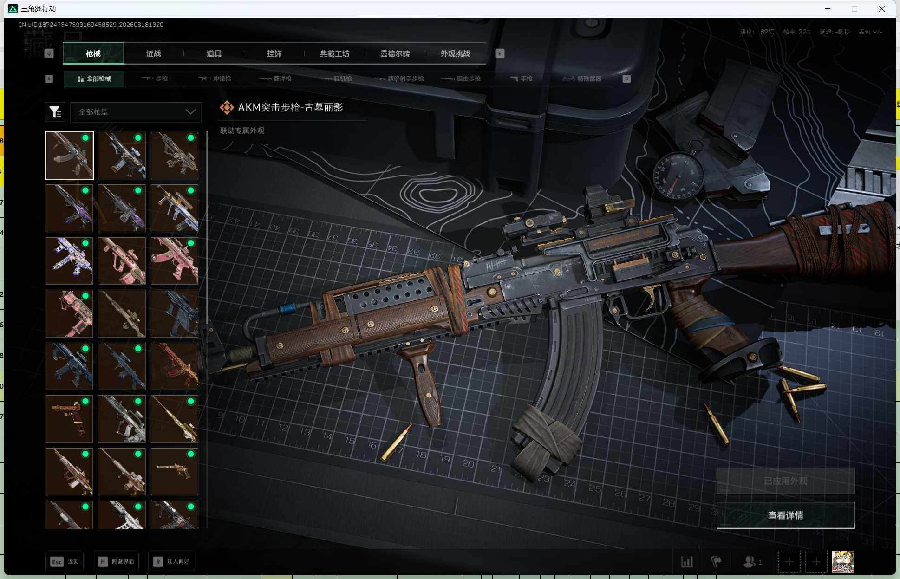900x579 pixels.
Task: Filter by 狙击步枪 sniper rifle category
Action: coord(461,79)
